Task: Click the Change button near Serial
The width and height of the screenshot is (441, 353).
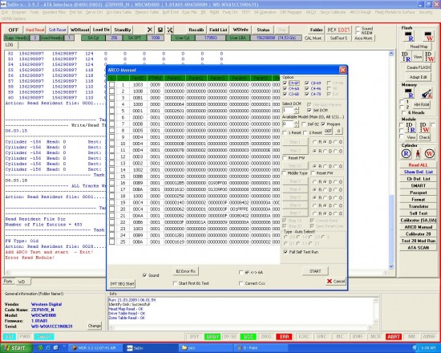Action: pyautogui.click(x=95, y=326)
